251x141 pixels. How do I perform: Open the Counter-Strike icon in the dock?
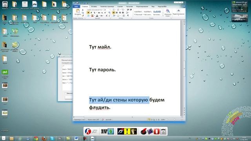[x=88, y=132]
